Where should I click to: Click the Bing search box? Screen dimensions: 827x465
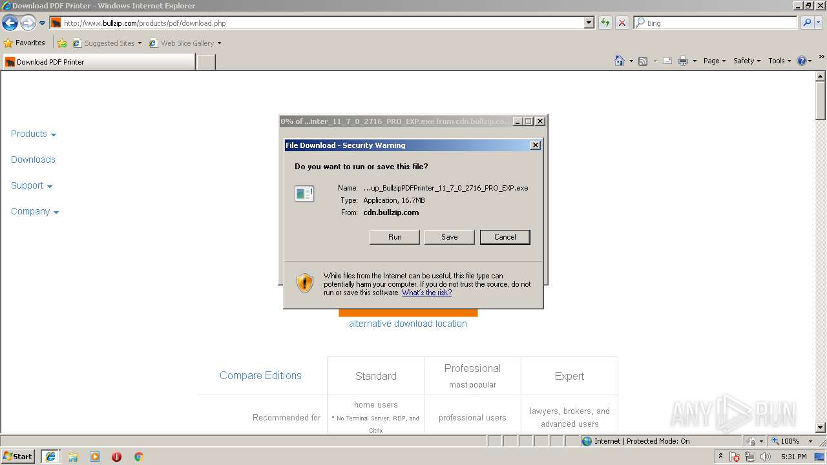(716, 23)
